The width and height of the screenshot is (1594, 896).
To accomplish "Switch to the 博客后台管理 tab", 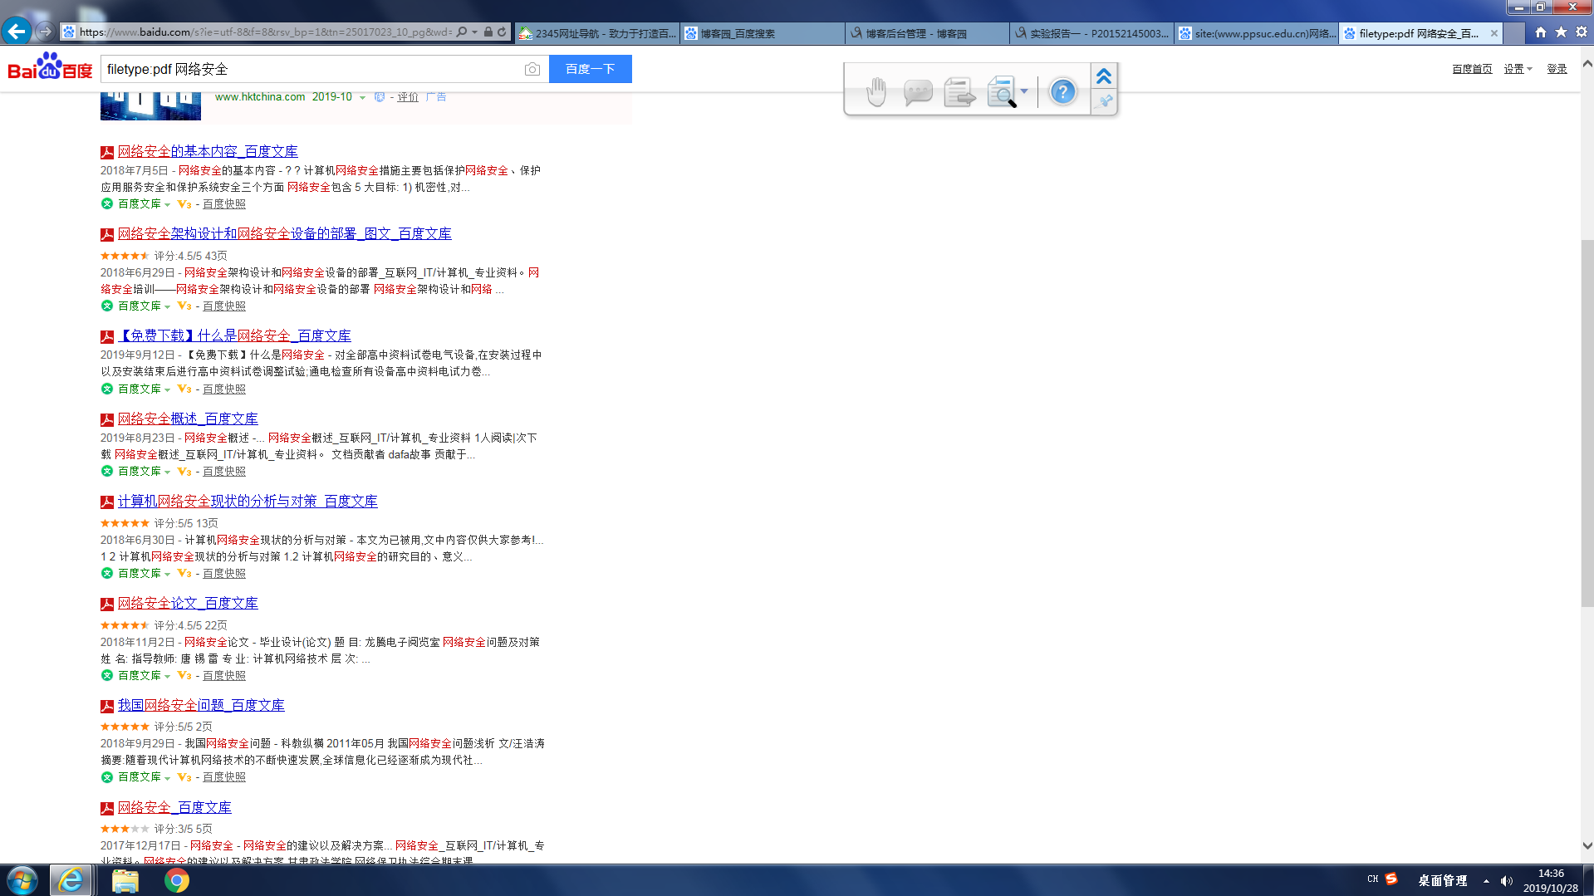I will point(929,33).
